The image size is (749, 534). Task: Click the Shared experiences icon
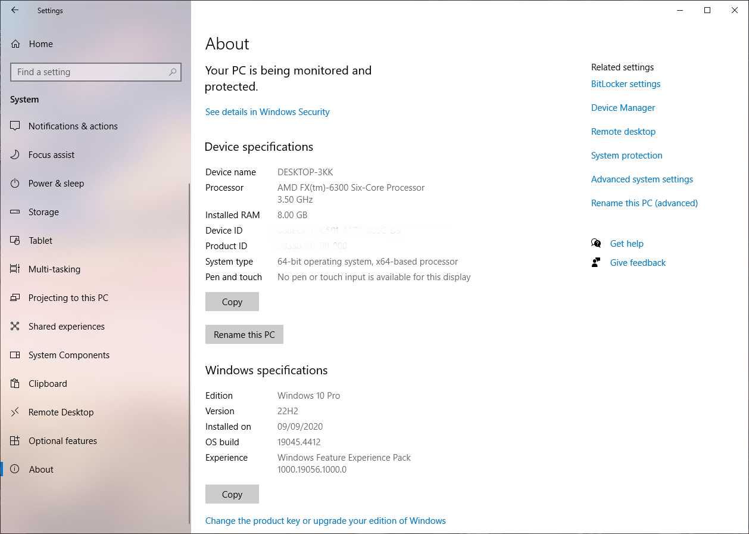[x=15, y=326]
